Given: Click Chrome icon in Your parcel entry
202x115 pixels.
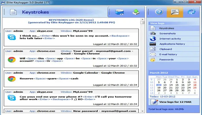Looking at the screenshot, I should (x=12, y=60).
